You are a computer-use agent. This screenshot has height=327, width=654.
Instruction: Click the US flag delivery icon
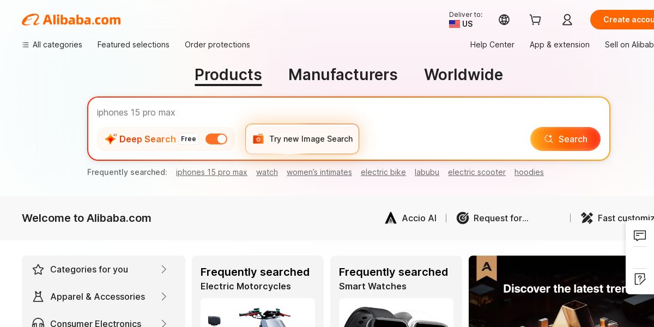[455, 24]
